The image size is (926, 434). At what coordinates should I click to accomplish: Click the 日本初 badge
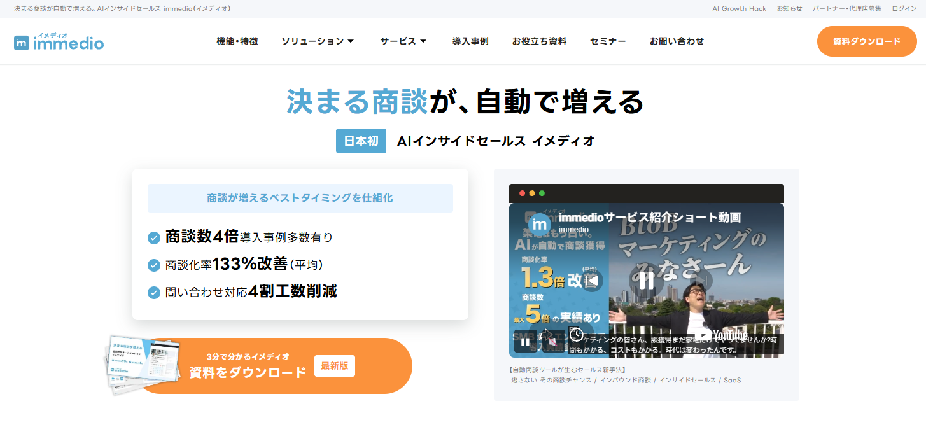click(361, 141)
